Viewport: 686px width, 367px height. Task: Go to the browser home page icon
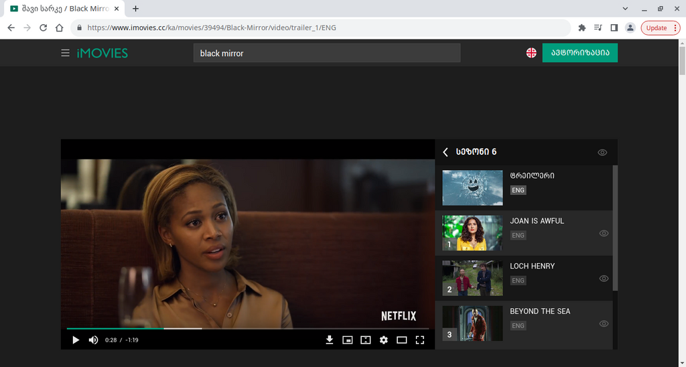[x=59, y=27]
